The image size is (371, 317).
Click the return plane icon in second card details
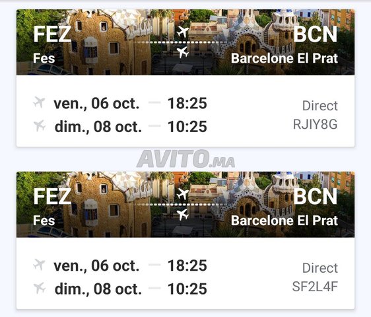tap(40, 288)
